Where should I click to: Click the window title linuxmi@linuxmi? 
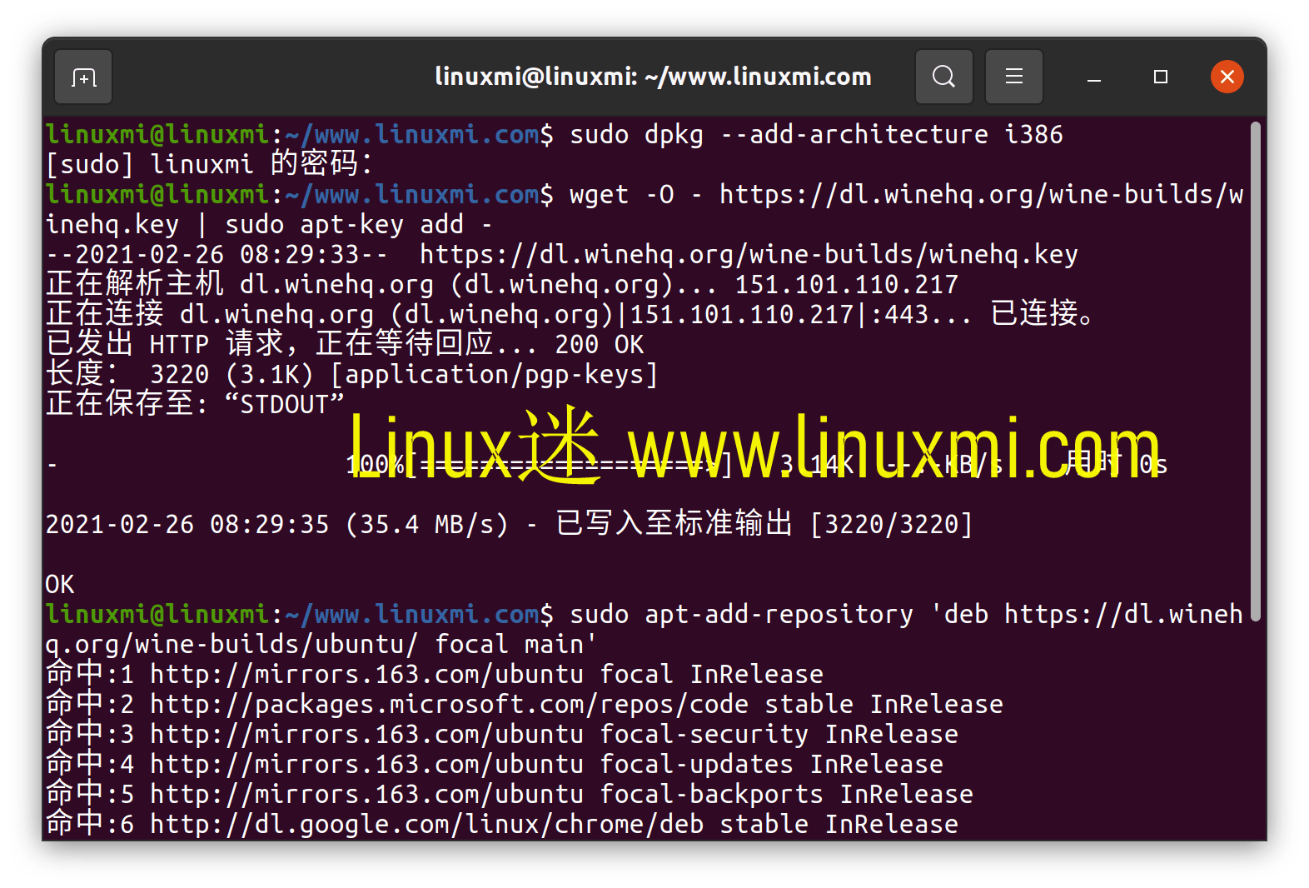pyautogui.click(x=653, y=77)
